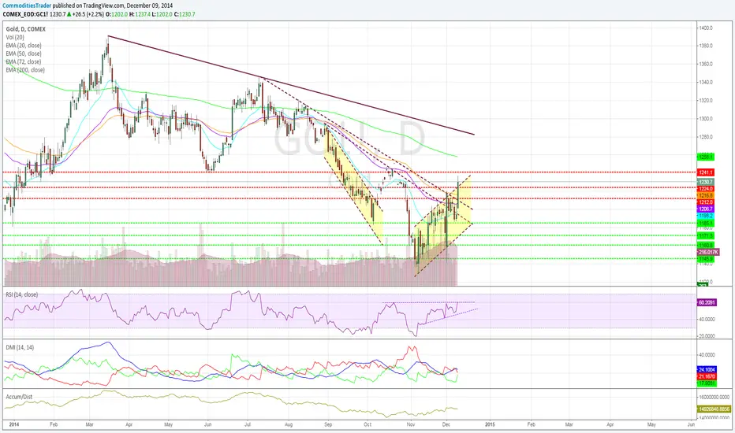The width and height of the screenshot is (735, 433).
Task: Click the red 21.1670 DMI value label
Action: point(707,376)
